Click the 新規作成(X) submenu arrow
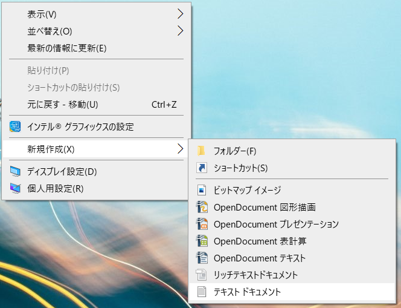The image size is (401, 308). [x=180, y=149]
